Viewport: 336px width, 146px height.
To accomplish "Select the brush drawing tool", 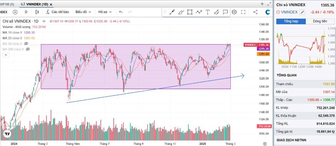I will coord(181,12).
